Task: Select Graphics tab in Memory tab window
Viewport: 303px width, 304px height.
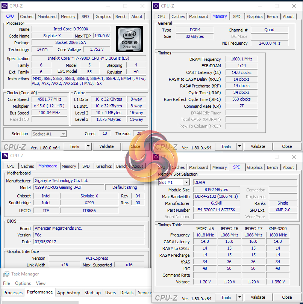Action: pyautogui.click(x=255, y=17)
